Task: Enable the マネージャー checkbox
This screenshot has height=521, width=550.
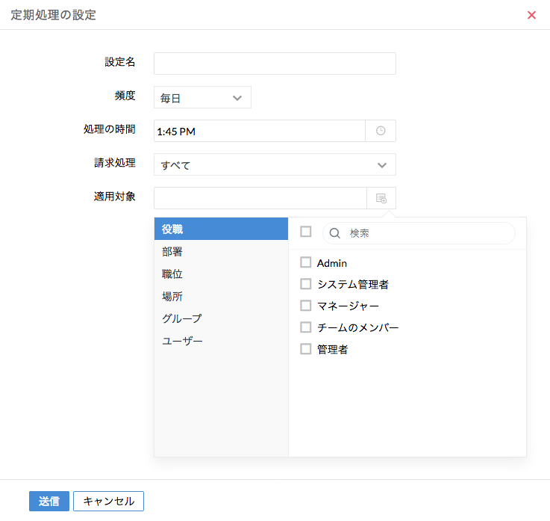Action: 305,306
